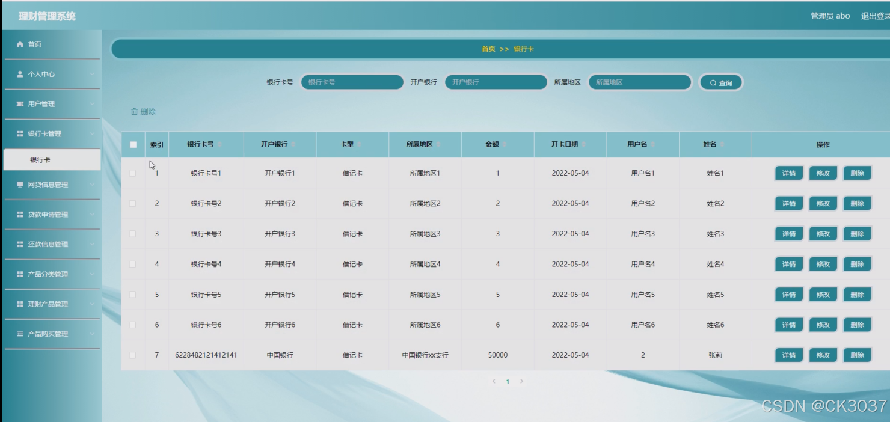
Task: Expand 产品购买管理 via its chevron
Action: tap(92, 334)
